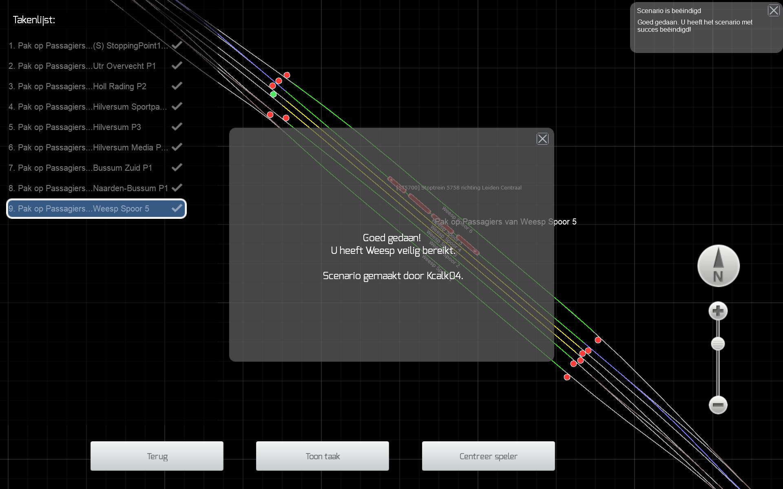Click checkmark beside Utr Overvecht P1
This screenshot has width=783, height=489.
pyautogui.click(x=177, y=66)
